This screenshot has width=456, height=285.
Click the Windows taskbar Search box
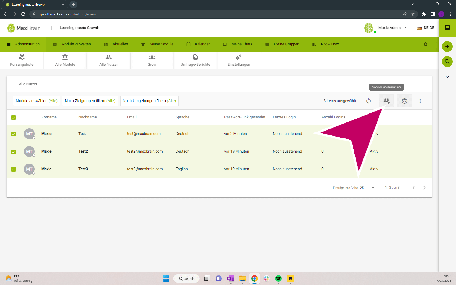(186, 278)
